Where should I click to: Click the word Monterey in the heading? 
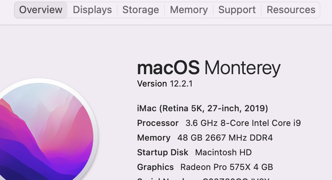pos(242,68)
